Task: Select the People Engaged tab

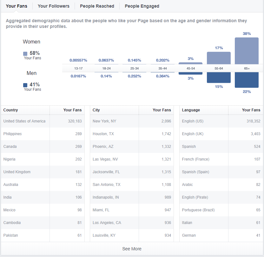Action: point(142,6)
